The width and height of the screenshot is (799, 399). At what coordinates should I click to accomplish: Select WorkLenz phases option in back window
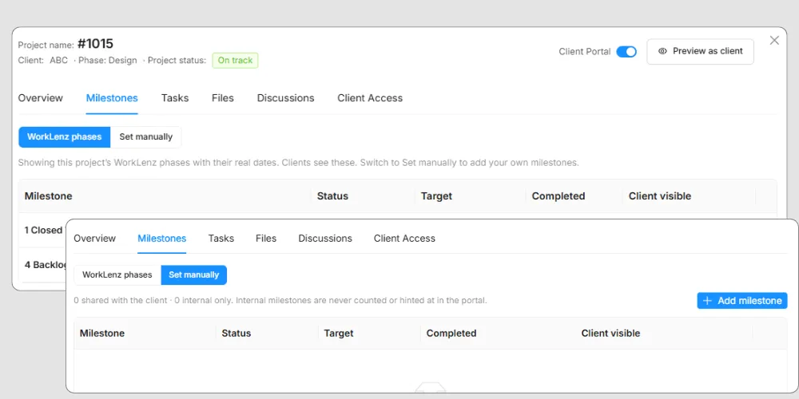[64, 137]
